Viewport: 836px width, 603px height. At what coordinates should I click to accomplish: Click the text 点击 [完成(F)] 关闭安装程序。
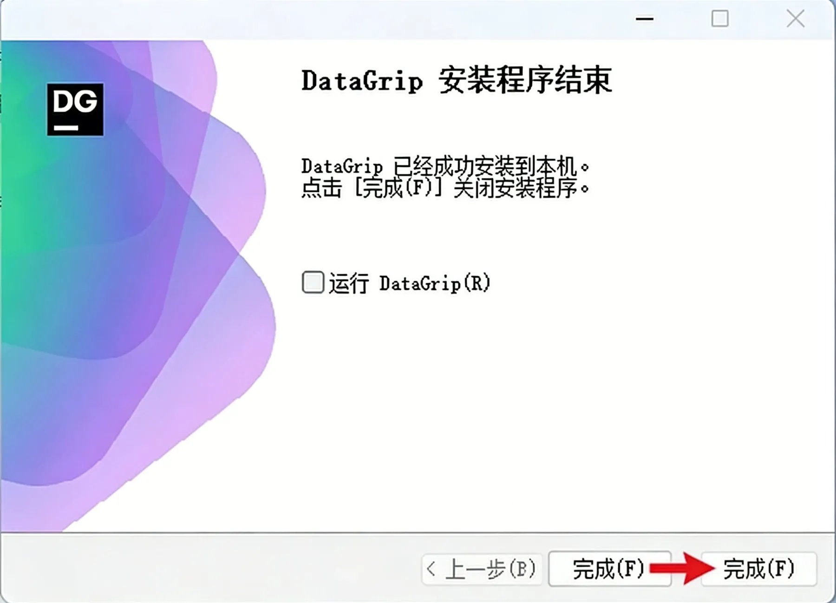click(x=445, y=188)
